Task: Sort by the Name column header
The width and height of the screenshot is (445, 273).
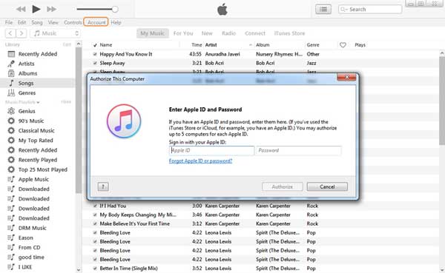Action: coord(106,44)
